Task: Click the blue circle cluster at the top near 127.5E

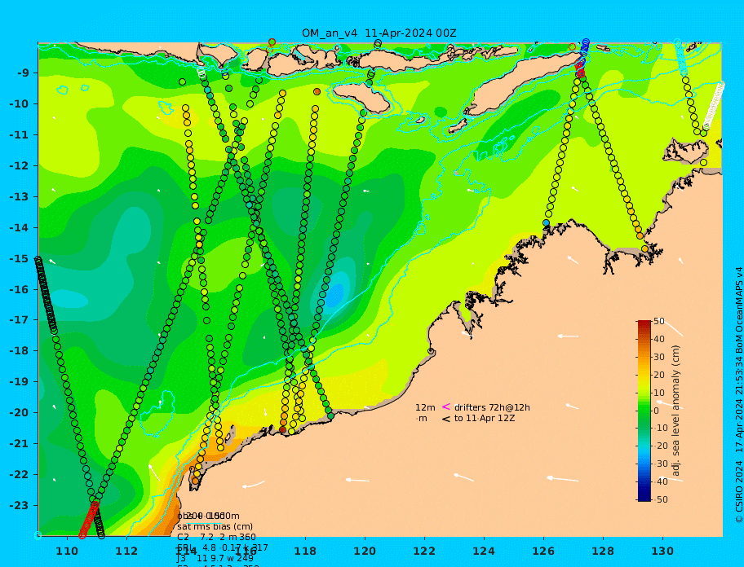Action: coord(585,48)
